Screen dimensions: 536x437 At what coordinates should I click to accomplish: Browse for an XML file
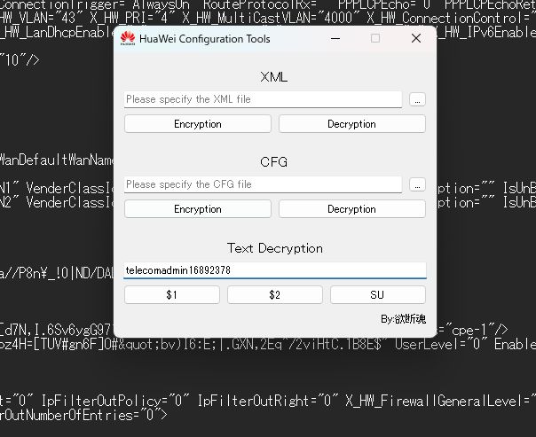pyautogui.click(x=417, y=99)
